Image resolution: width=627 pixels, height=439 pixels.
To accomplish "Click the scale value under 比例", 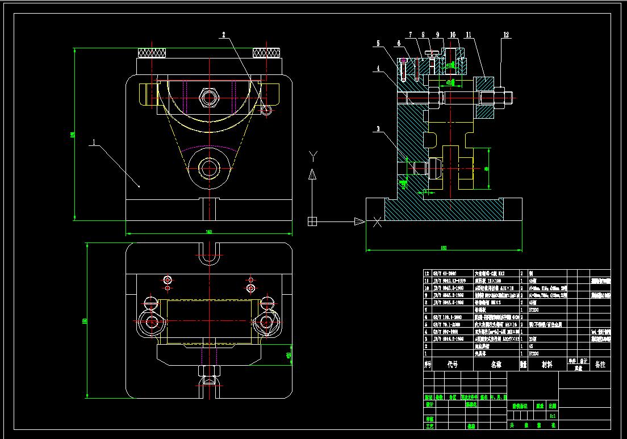I will point(552,416).
